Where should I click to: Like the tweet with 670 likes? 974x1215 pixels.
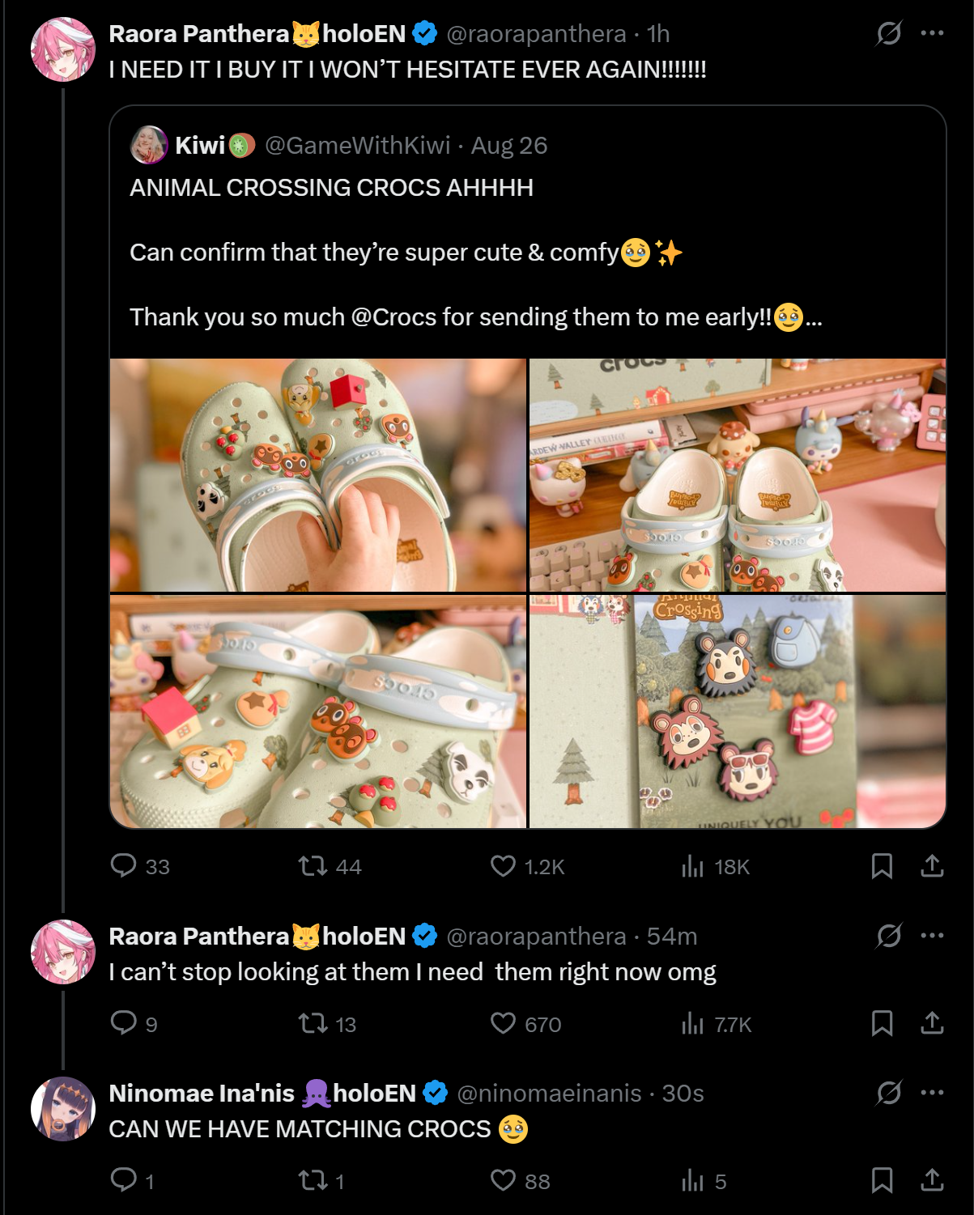[503, 1024]
